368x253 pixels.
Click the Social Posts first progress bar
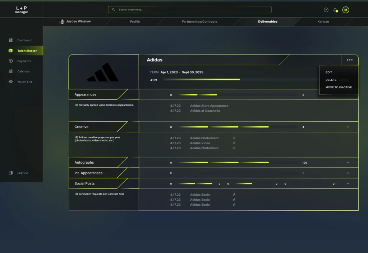click(195, 184)
